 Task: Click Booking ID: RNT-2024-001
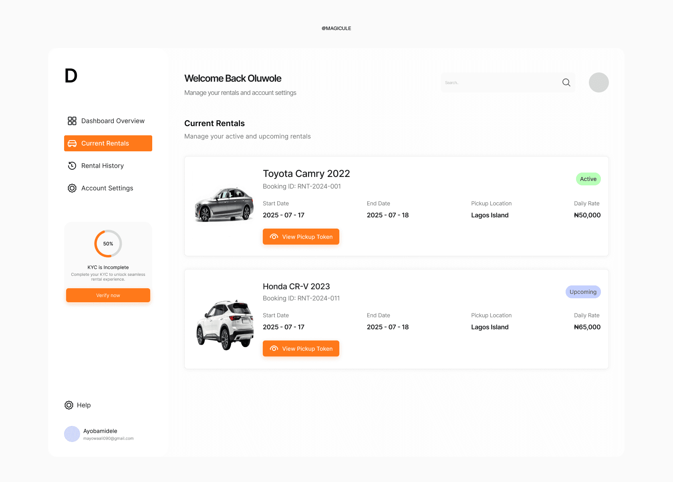coord(302,187)
